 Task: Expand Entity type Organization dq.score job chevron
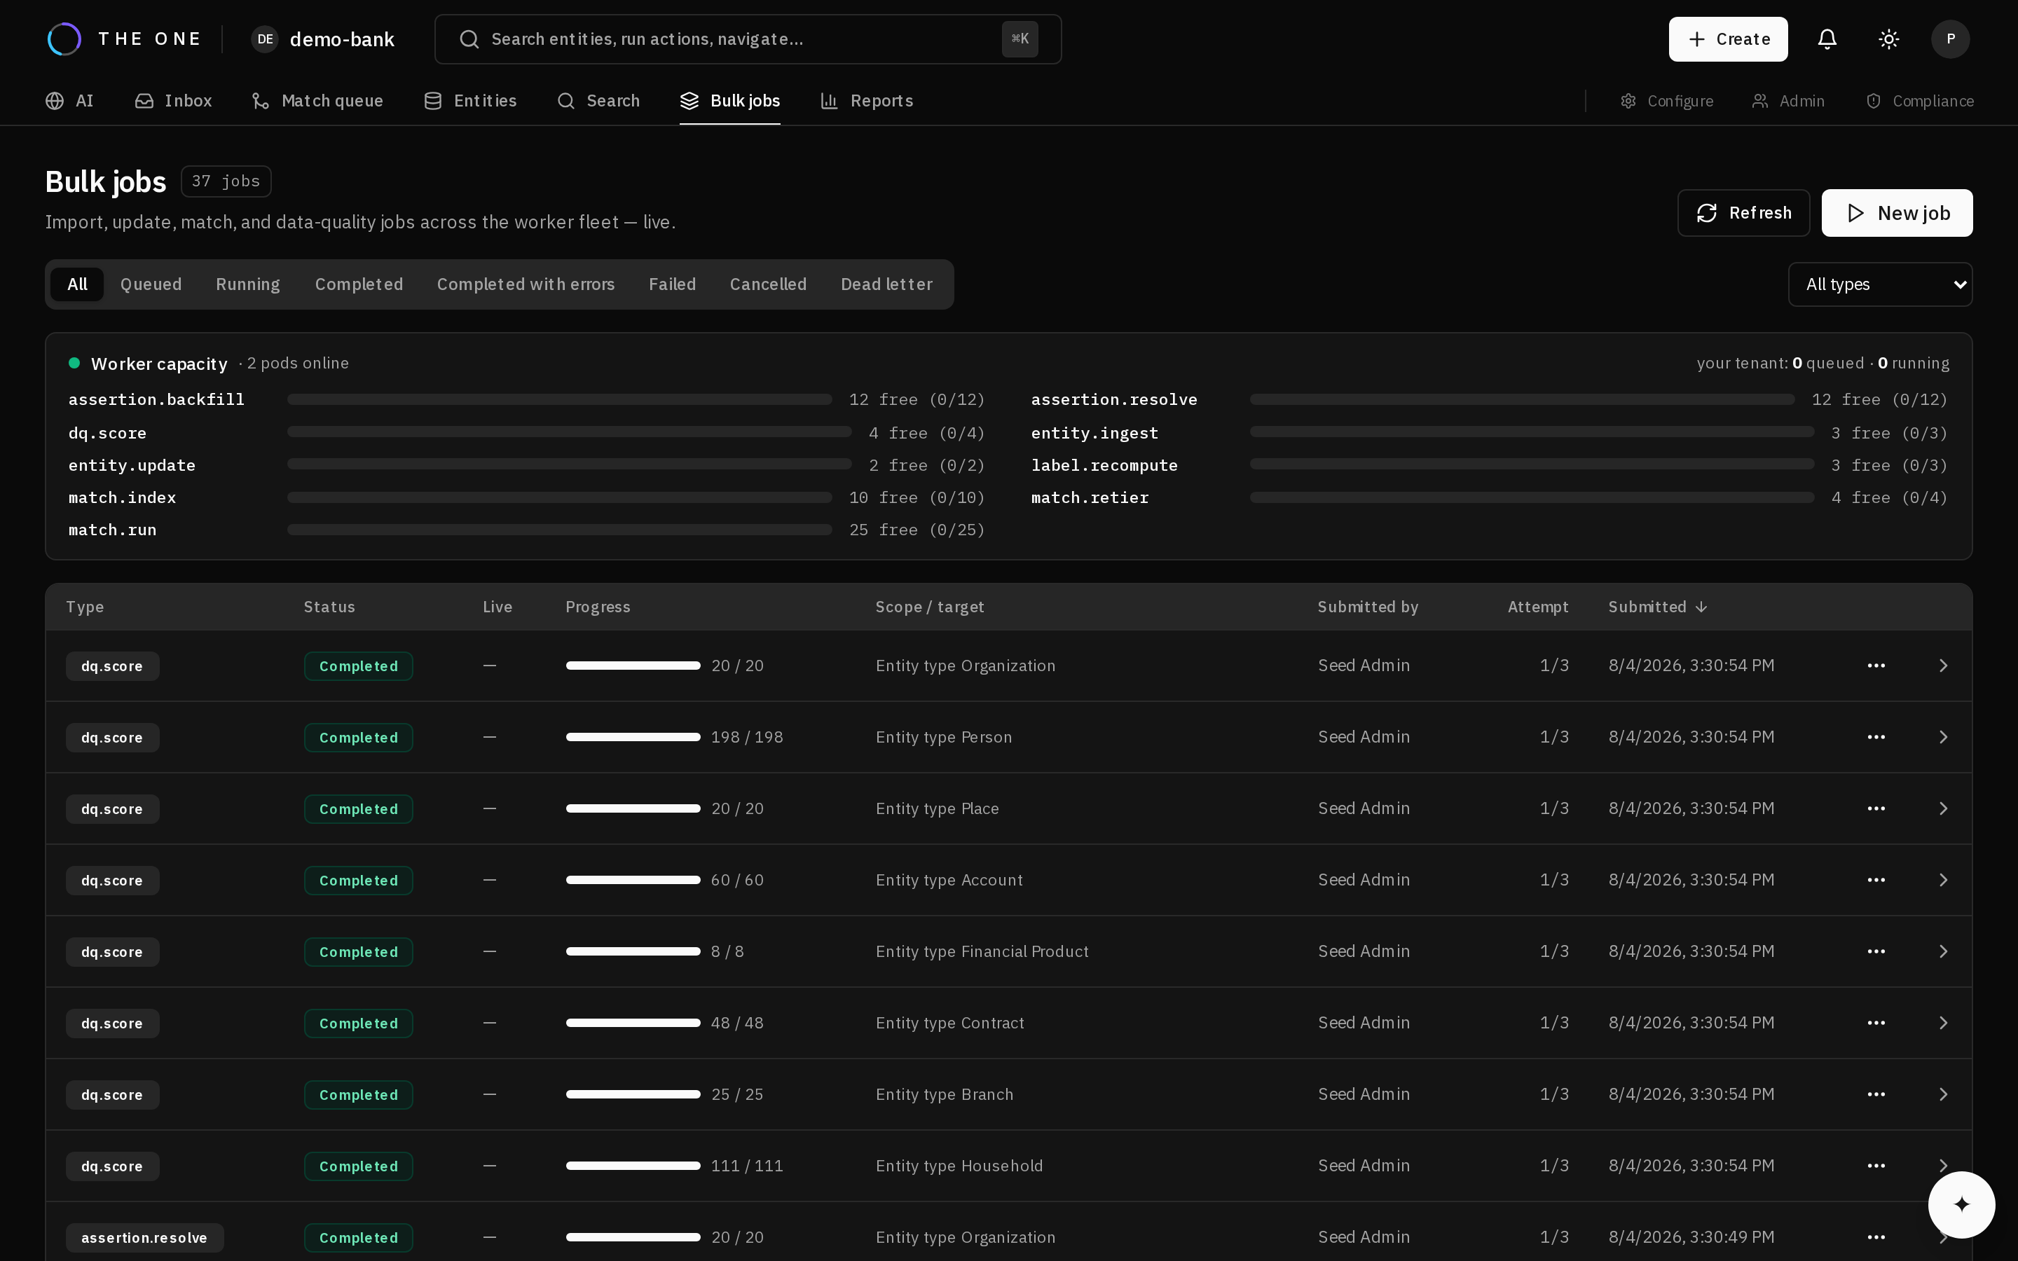pyautogui.click(x=1943, y=666)
